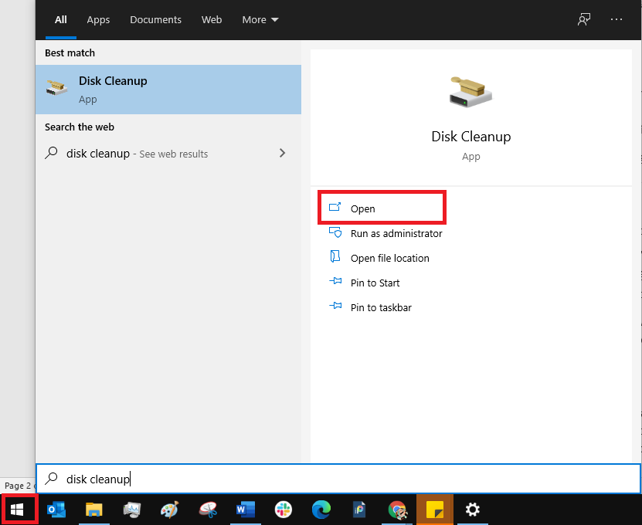Choose Pin to taskbar
This screenshot has width=642, height=525.
[x=381, y=307]
